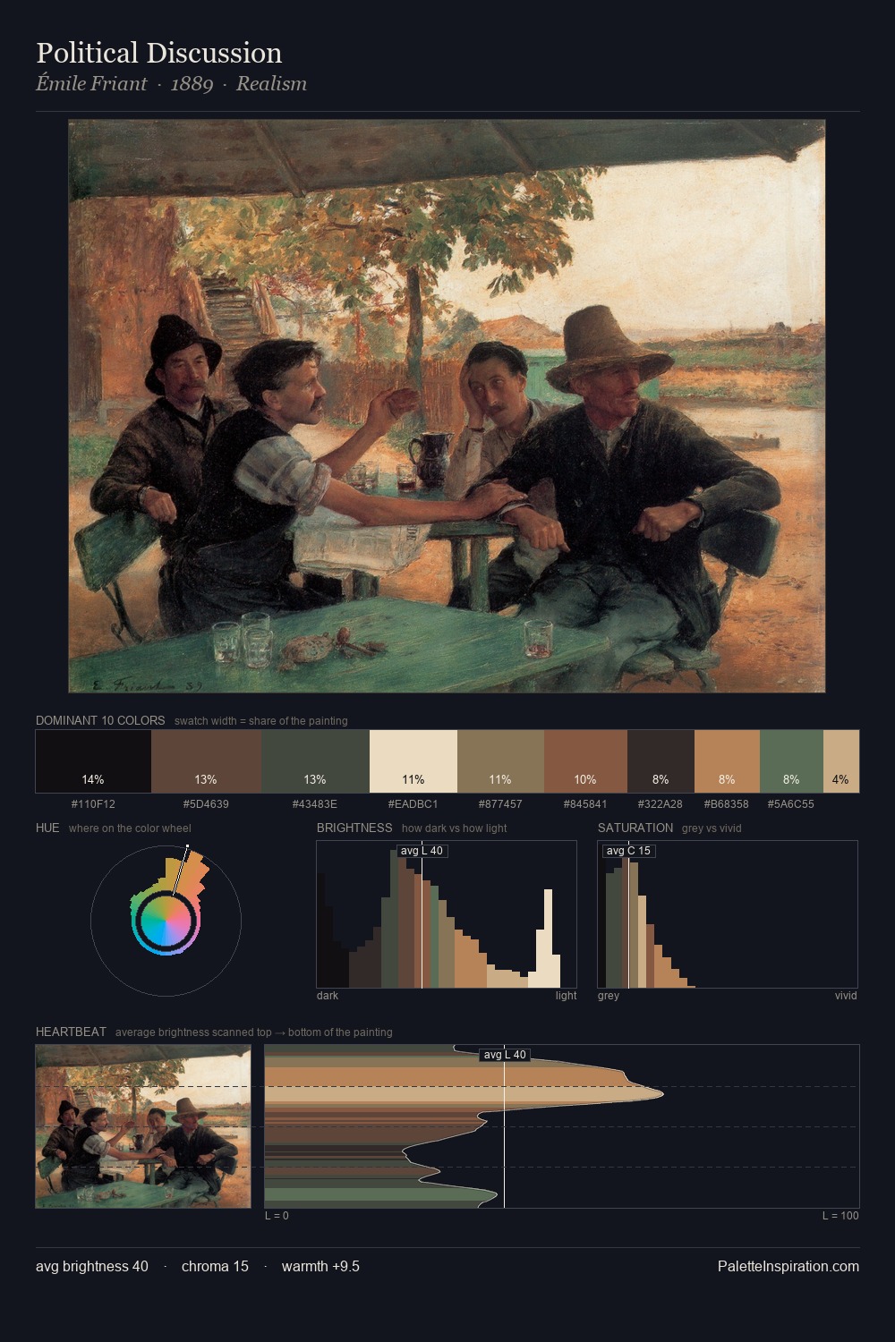The height and width of the screenshot is (1342, 895).
Task: Click the "chroma 15" footer stat
Action: point(215,1266)
